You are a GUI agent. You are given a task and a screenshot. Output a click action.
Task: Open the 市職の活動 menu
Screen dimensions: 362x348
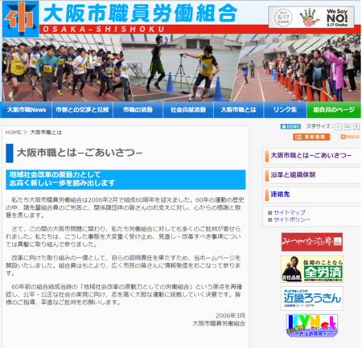point(138,109)
